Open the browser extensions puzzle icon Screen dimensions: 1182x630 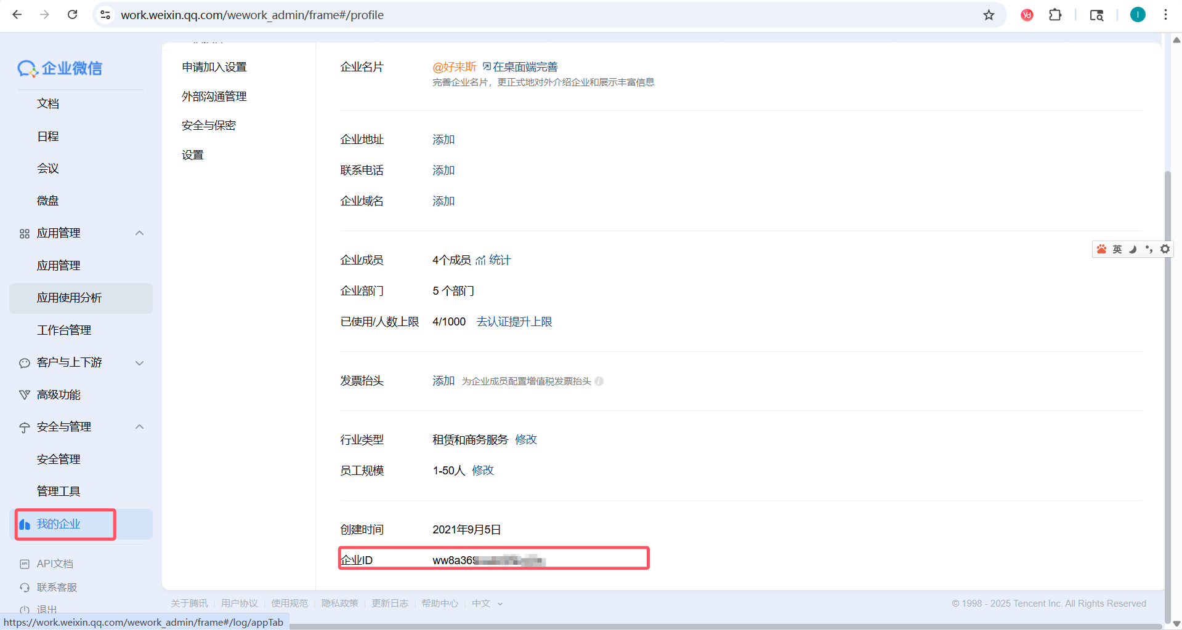pos(1055,15)
